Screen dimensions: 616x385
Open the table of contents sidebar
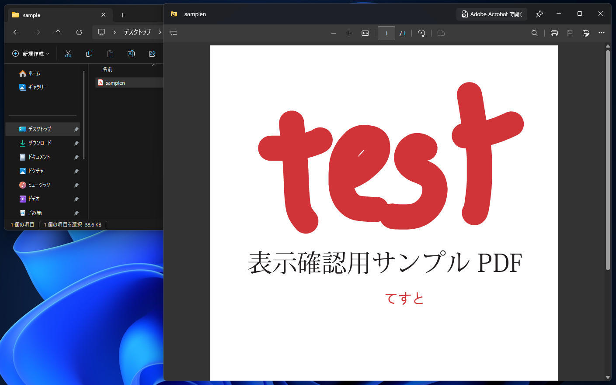pos(173,33)
